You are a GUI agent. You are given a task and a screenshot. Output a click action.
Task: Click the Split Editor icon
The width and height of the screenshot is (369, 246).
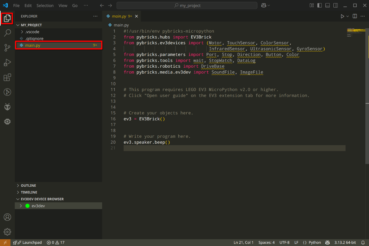[355, 16]
